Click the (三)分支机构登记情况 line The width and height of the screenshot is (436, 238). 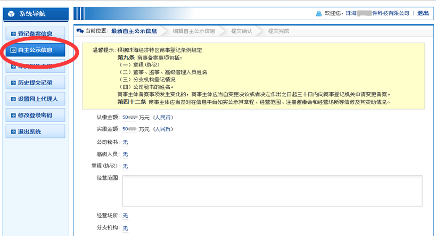click(x=146, y=79)
